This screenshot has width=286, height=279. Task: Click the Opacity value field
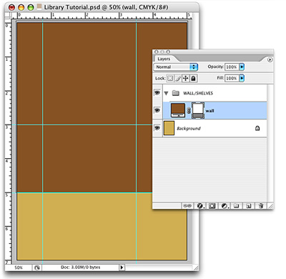pyautogui.click(x=232, y=67)
